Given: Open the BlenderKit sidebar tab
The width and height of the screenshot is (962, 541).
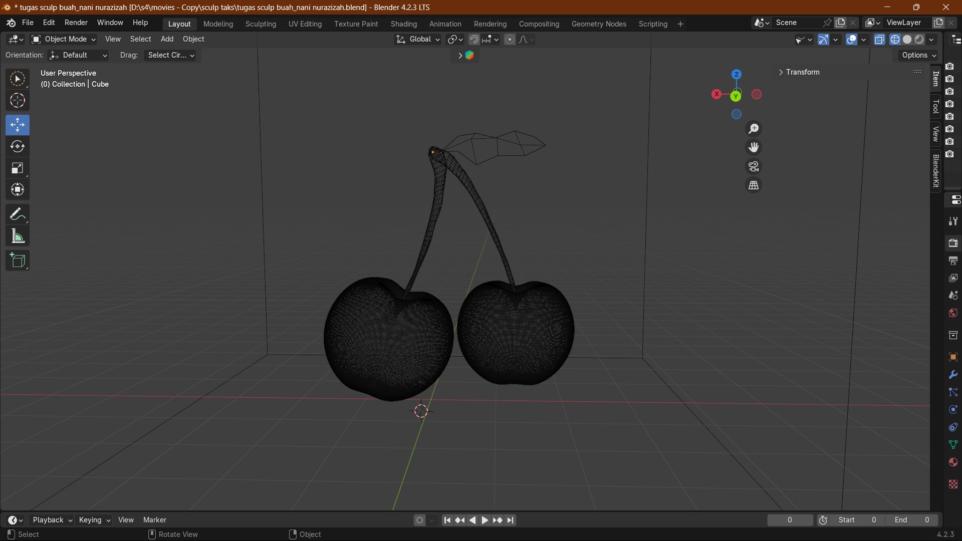Looking at the screenshot, I should coord(935,171).
